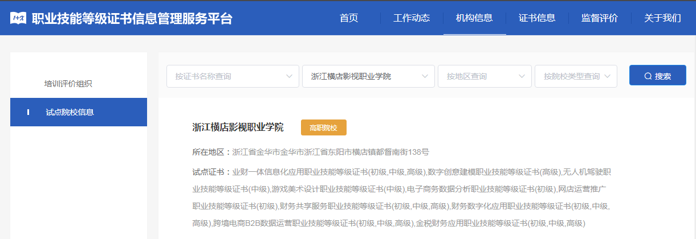Click the blue 搜索 button
The width and height of the screenshot is (696, 239).
[657, 75]
